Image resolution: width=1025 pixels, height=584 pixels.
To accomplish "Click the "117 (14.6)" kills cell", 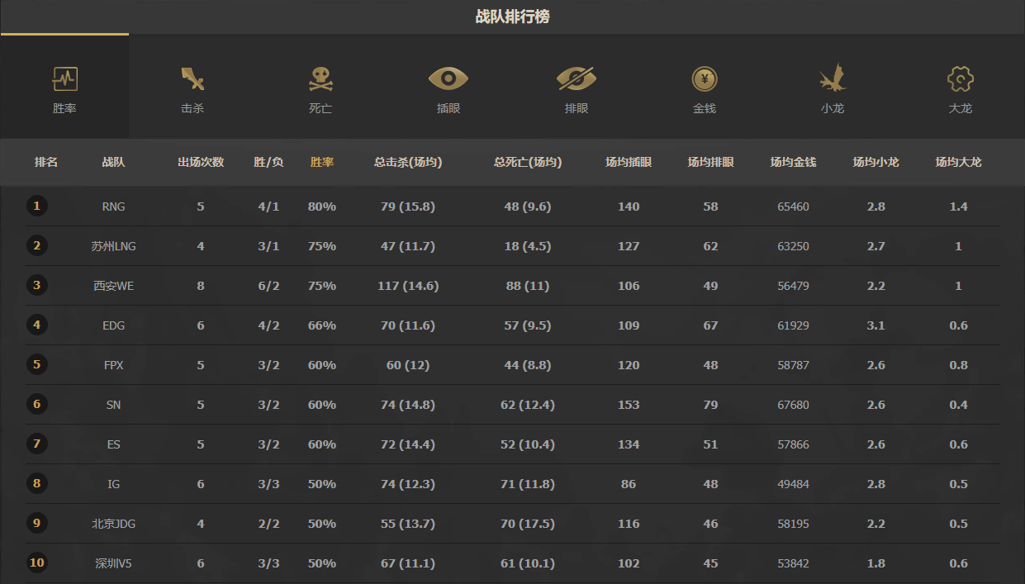I will click(x=408, y=286).
